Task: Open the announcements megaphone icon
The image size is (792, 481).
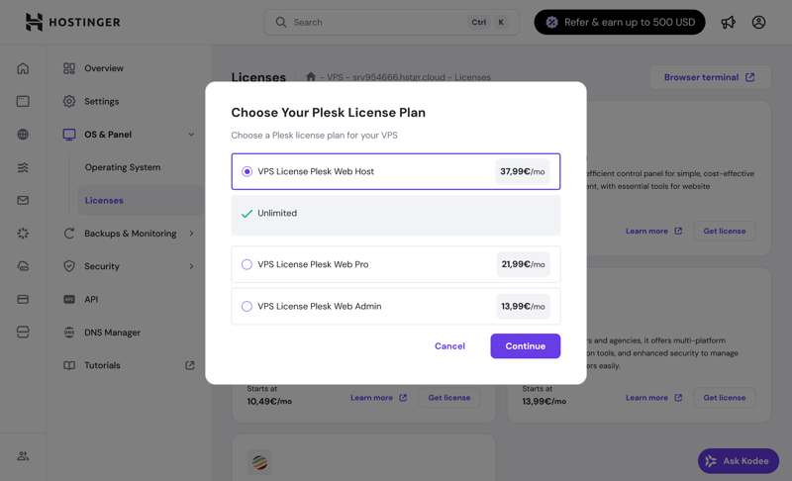Action: tap(728, 22)
